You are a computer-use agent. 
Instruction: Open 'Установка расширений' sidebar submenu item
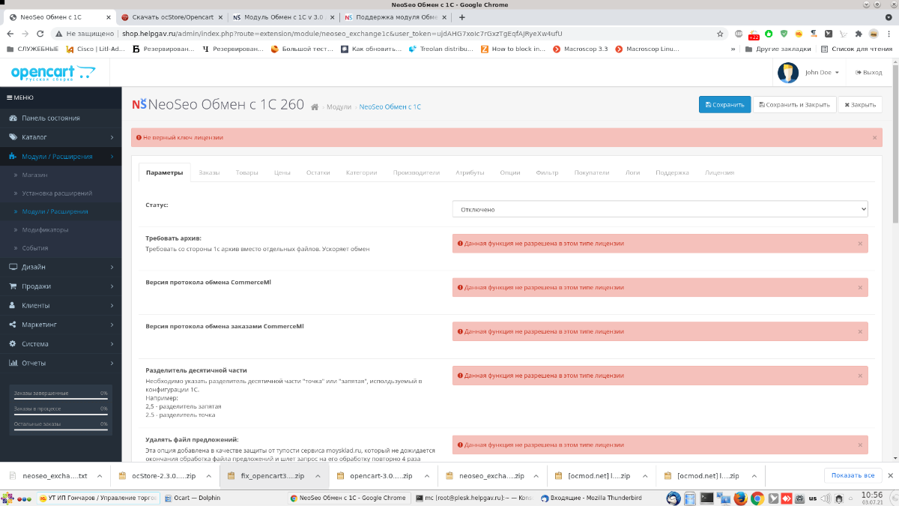pos(57,193)
